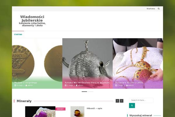Click the silver armadillo slide image
This screenshot has width=175, height=117.
tap(87, 63)
